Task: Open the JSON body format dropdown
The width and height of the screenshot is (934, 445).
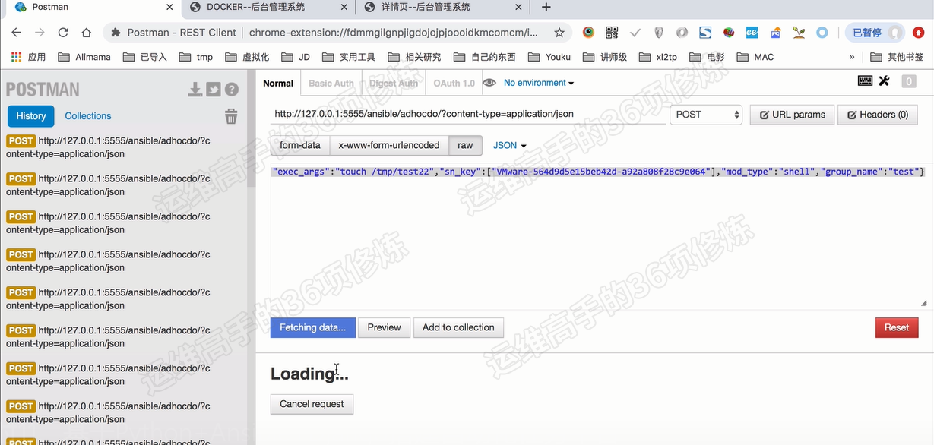Action: tap(508, 145)
